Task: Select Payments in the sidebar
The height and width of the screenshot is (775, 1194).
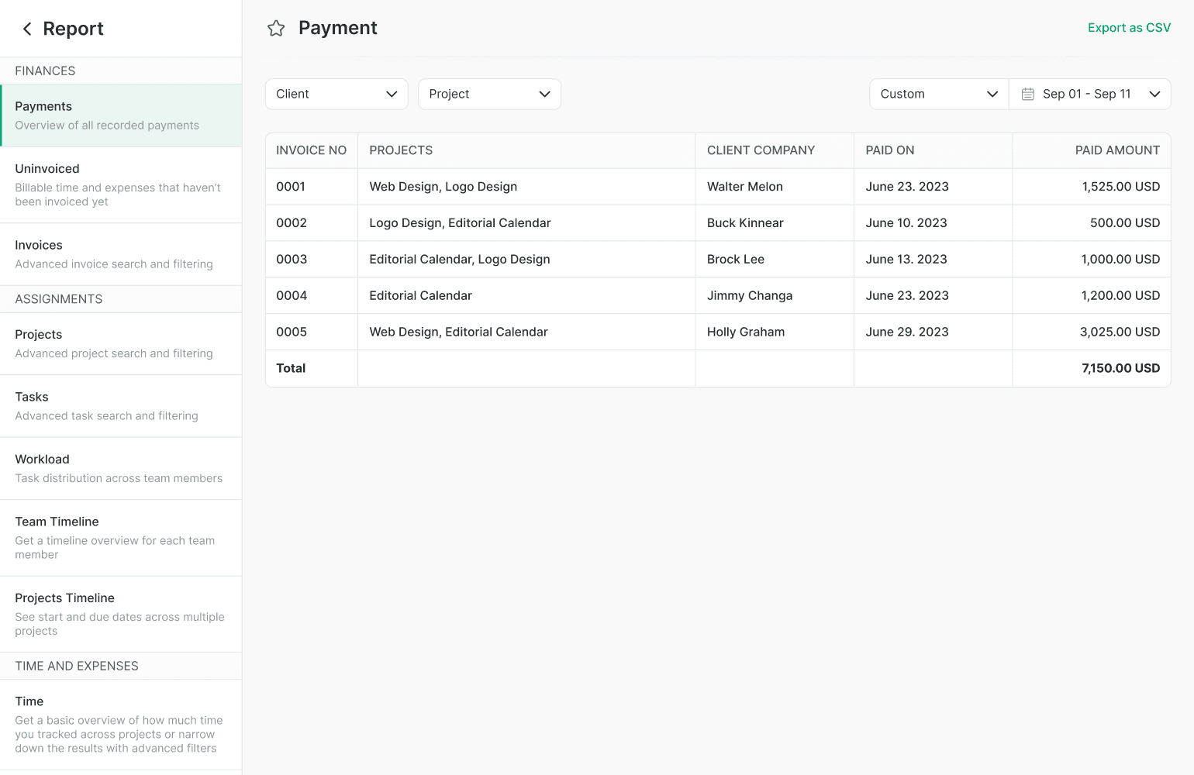Action: point(121,115)
